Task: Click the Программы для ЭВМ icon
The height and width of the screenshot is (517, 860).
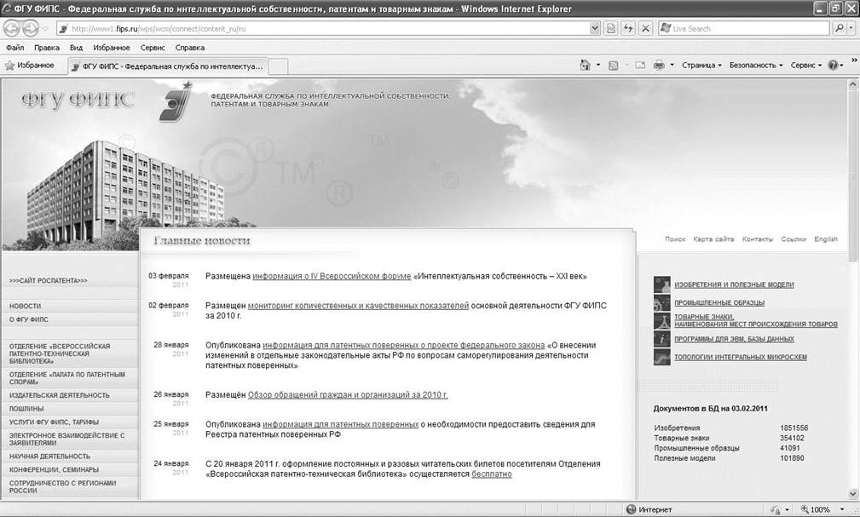Action: pyautogui.click(x=661, y=339)
